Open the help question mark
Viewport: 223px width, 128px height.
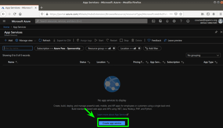(181, 21)
